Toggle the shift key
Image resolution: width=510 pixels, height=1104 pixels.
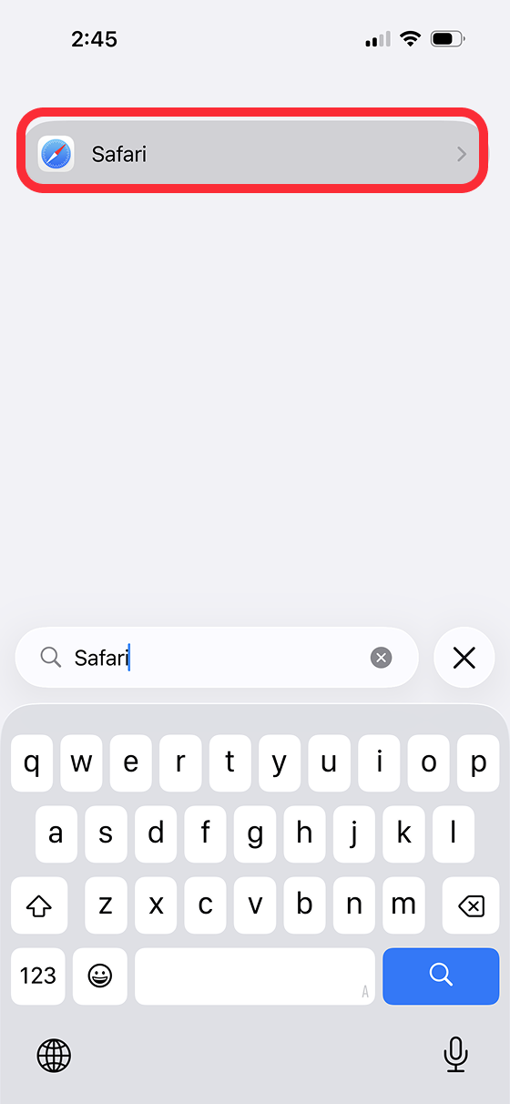click(x=39, y=905)
